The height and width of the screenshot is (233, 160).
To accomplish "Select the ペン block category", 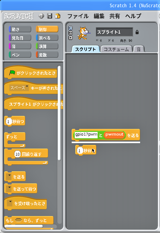I will click(20, 55).
